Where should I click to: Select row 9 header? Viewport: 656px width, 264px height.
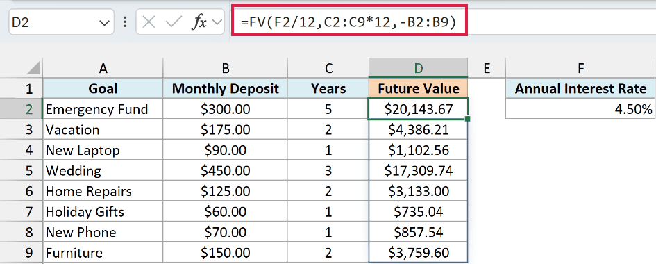[21, 253]
